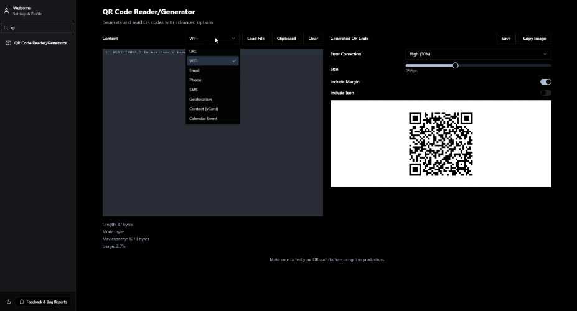
Task: Click the 'Usage: 2.9%' text
Action: point(114,246)
